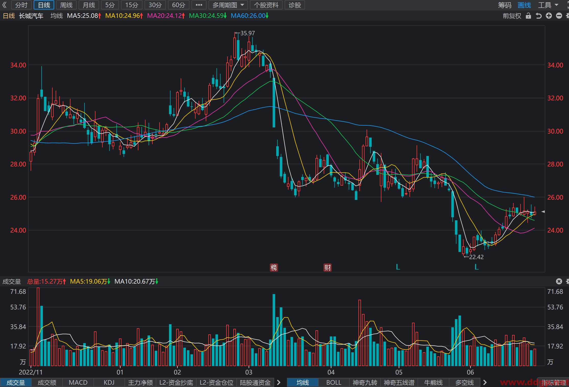Show more sub-indicator tabs with right arrow
Image resolution: width=569 pixels, height=387 pixels.
(x=279, y=382)
